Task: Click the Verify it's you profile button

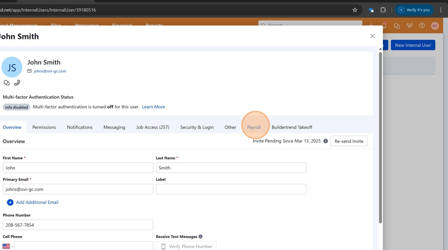Action: tap(414, 10)
